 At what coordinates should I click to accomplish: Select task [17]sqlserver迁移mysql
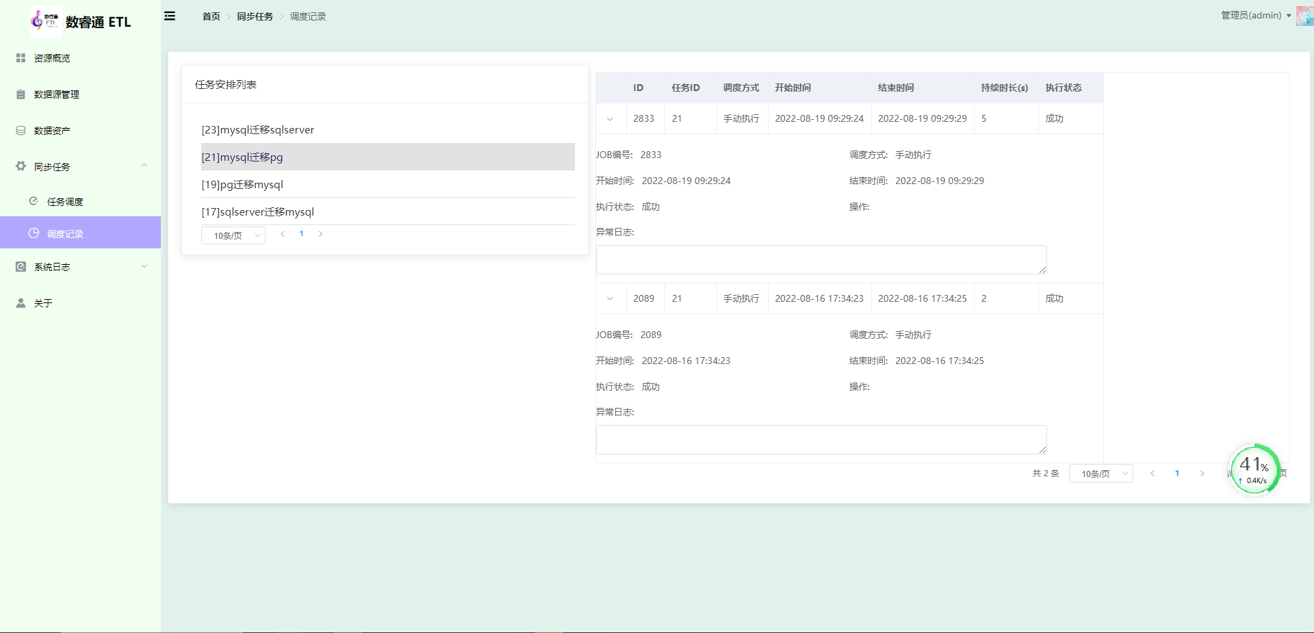(x=388, y=211)
